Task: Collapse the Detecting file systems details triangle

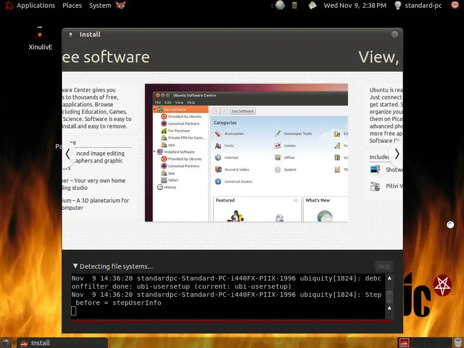Action: pyautogui.click(x=76, y=266)
